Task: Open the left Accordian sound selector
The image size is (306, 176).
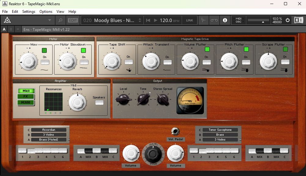Action: [49, 130]
